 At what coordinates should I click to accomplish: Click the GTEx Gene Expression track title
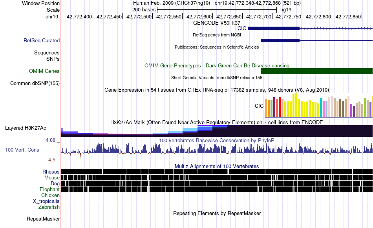[217, 90]
